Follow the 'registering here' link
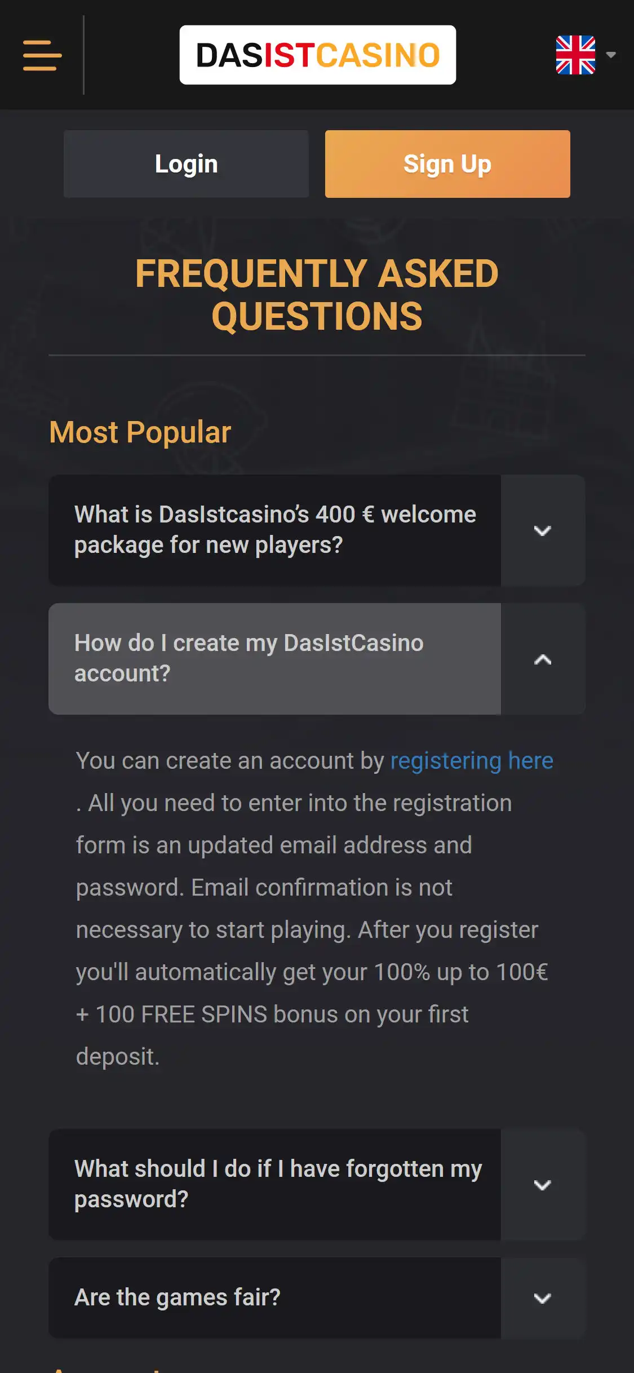The width and height of the screenshot is (634, 1373). point(472,761)
